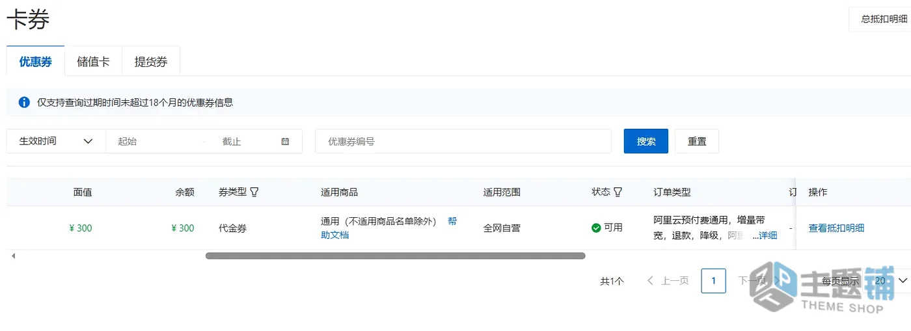Click the 余额 column header
911x331 pixels.
pos(185,192)
